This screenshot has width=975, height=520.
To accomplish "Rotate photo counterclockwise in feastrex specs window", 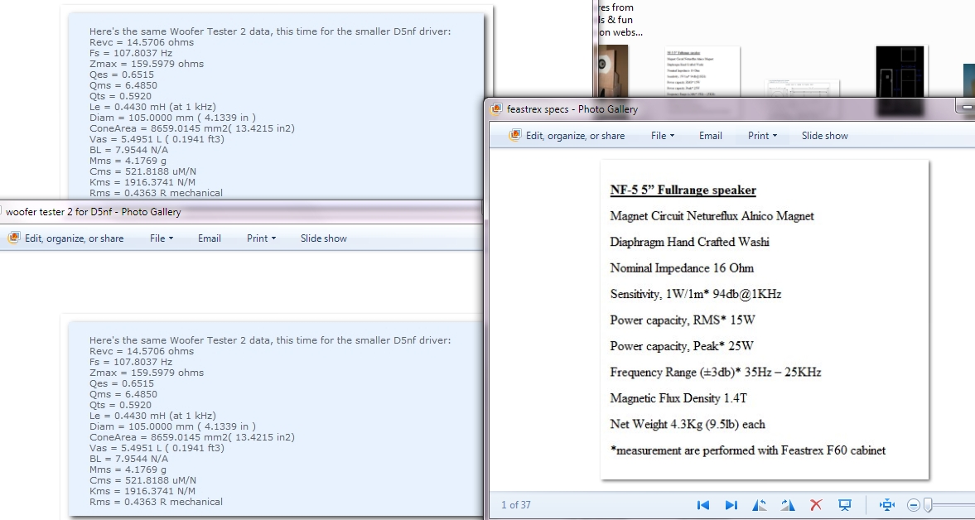I will (760, 505).
